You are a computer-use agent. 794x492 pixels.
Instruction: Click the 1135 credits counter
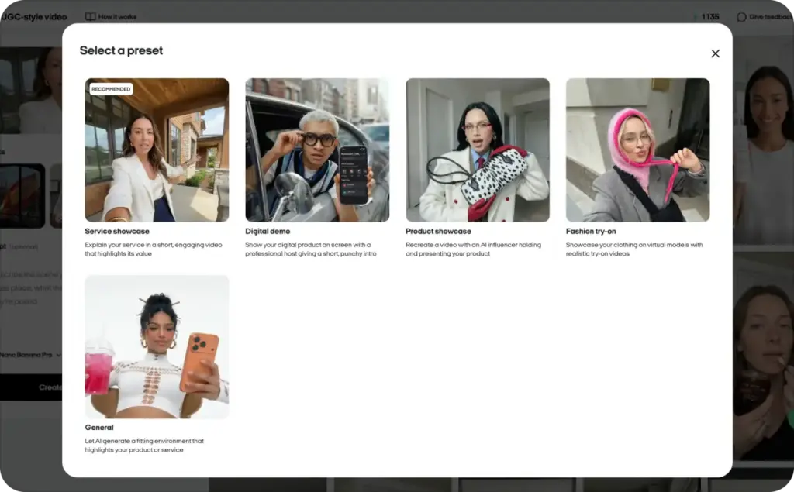coord(706,17)
